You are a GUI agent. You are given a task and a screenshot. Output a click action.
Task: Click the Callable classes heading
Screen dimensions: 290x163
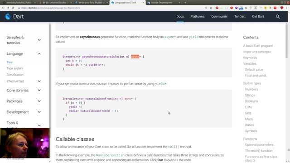75,139
